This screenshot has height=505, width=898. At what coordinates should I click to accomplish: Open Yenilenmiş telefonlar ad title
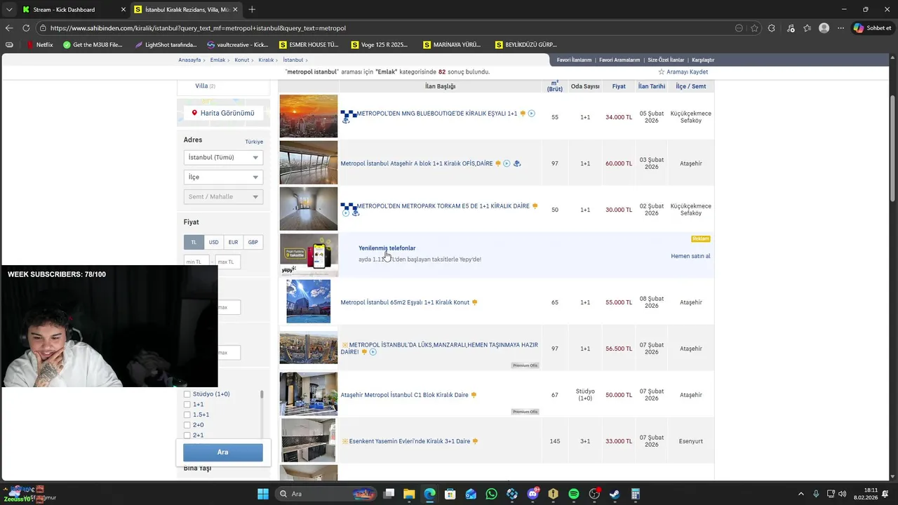click(x=387, y=248)
